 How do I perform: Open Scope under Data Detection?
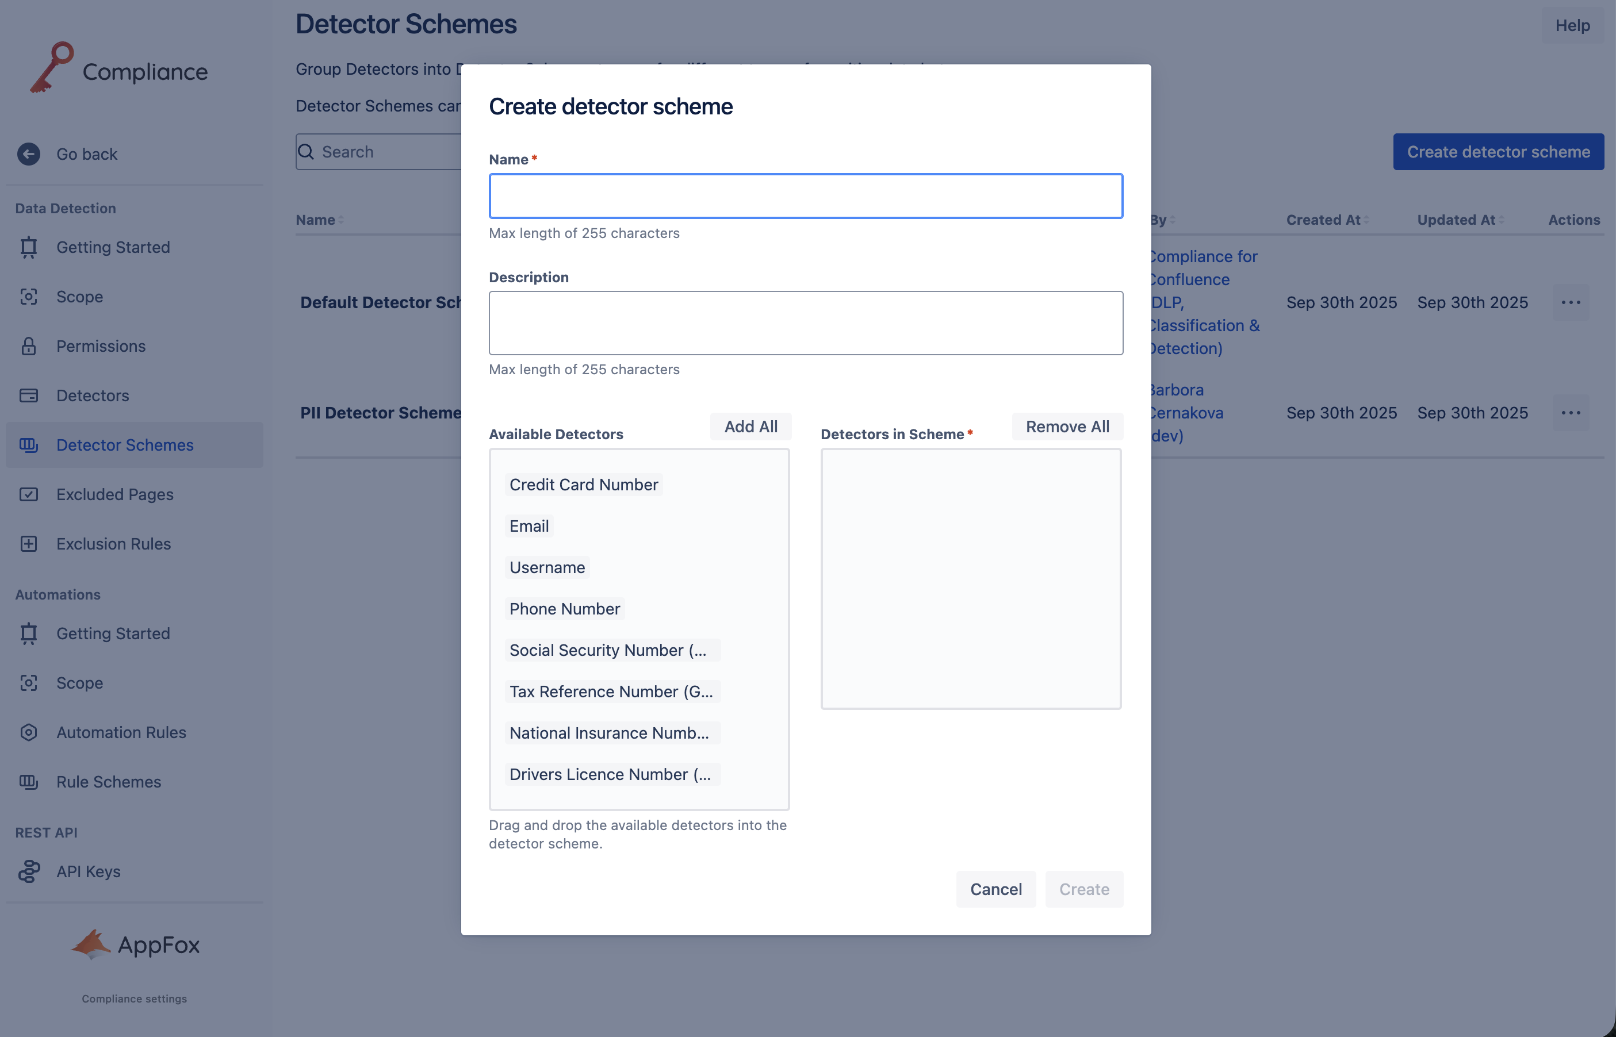79,297
